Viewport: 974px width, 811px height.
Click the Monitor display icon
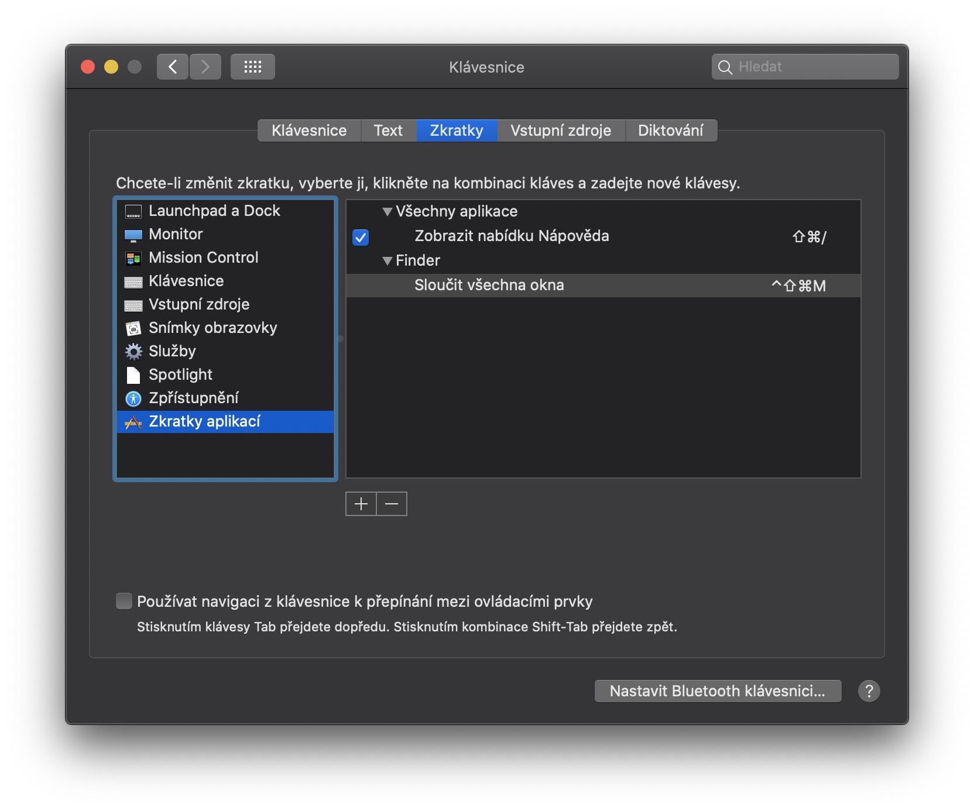pyautogui.click(x=133, y=235)
